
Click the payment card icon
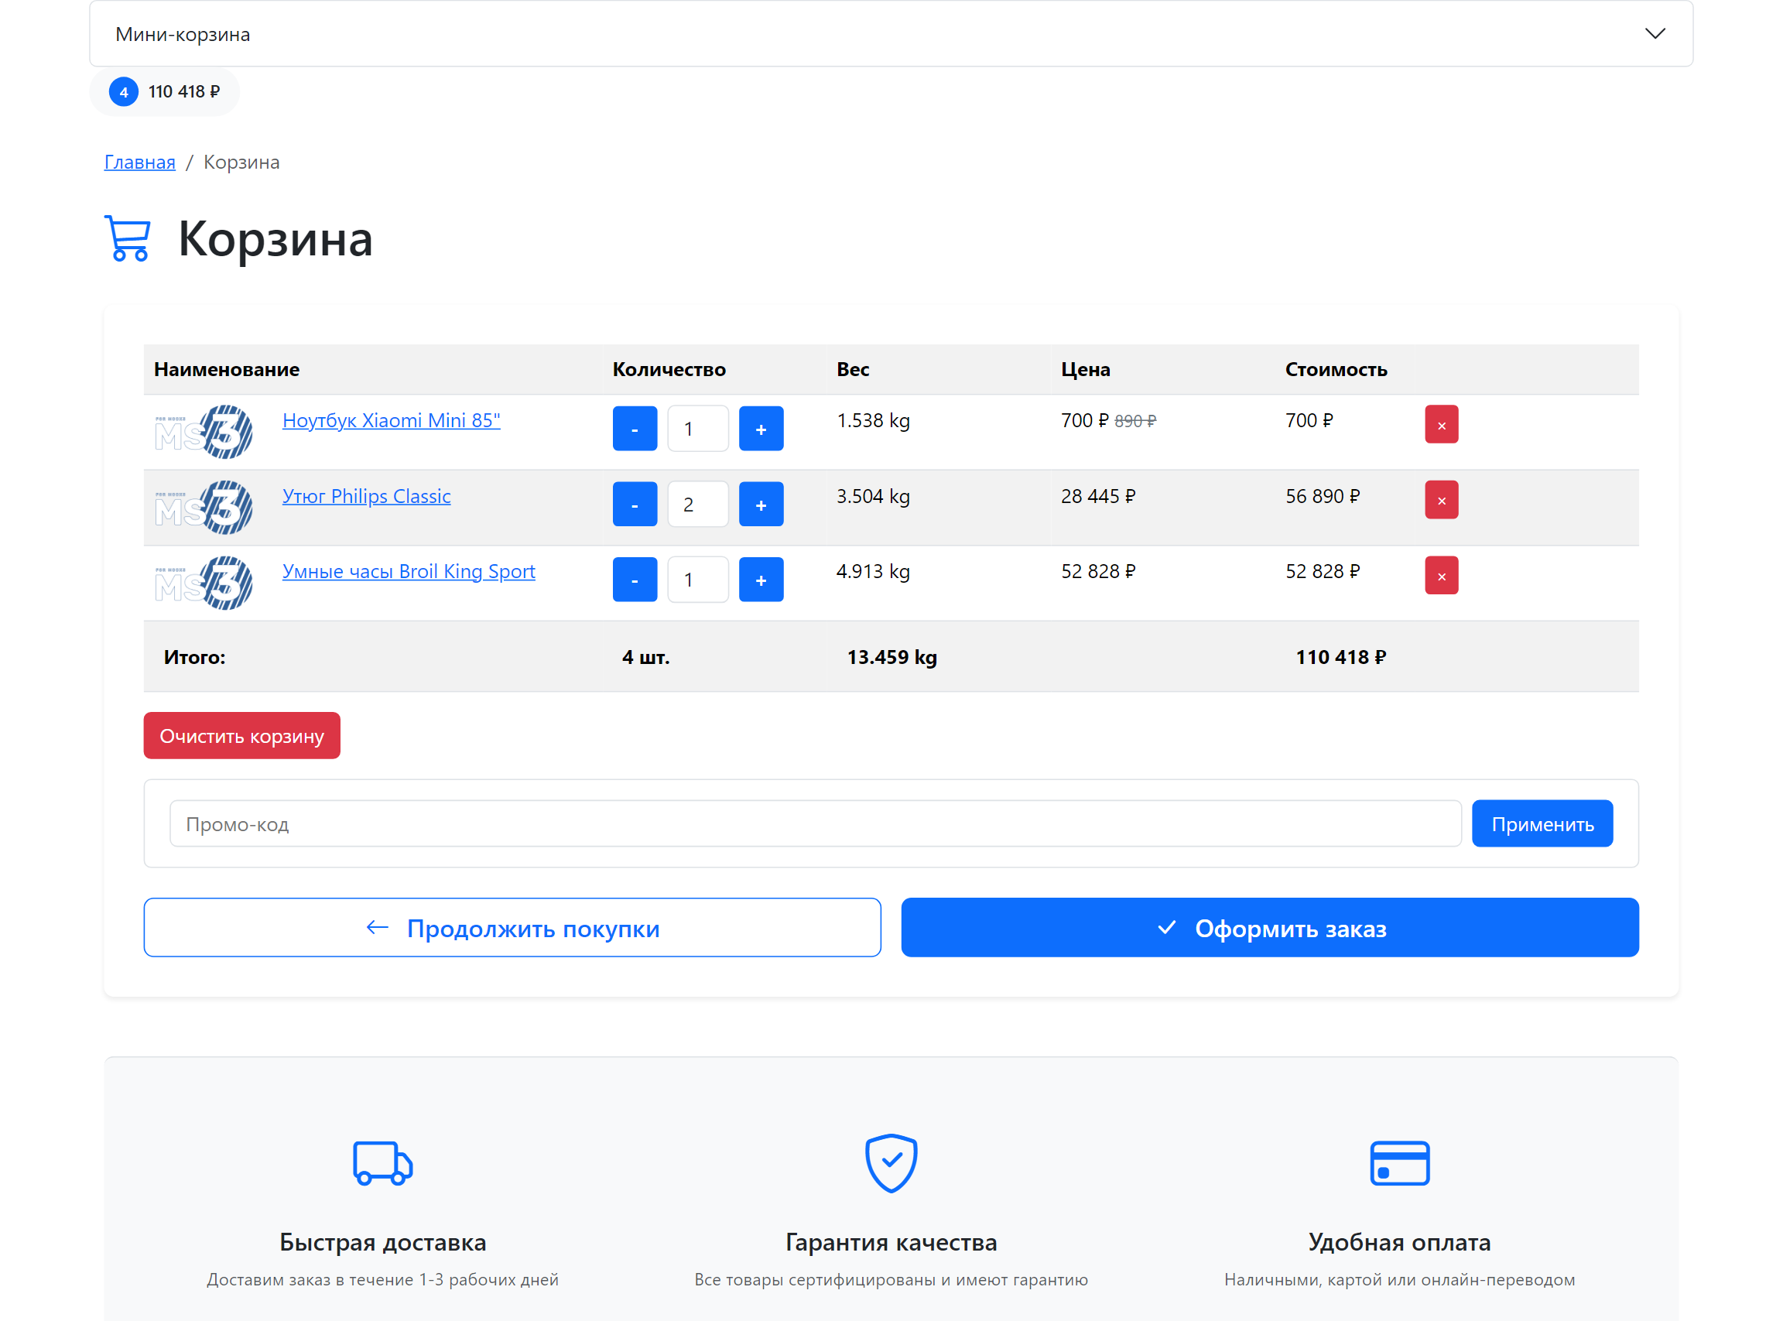(1400, 1163)
